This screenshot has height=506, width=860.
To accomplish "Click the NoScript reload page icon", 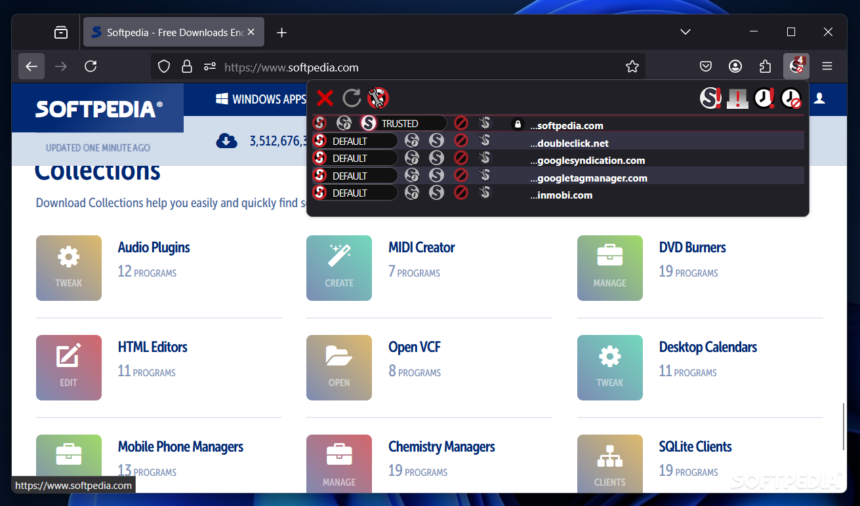I will pyautogui.click(x=352, y=98).
